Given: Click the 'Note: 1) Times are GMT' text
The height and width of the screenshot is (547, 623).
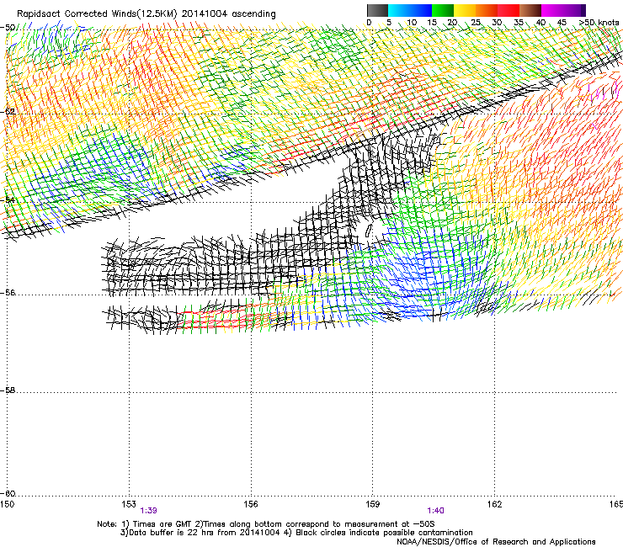Looking at the screenshot, I should click(x=145, y=524).
